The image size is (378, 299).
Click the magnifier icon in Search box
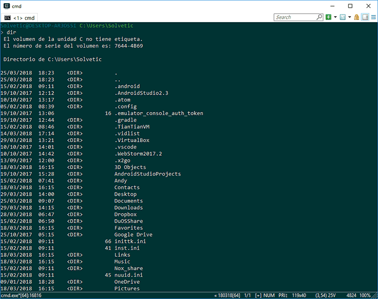[x=320, y=17]
